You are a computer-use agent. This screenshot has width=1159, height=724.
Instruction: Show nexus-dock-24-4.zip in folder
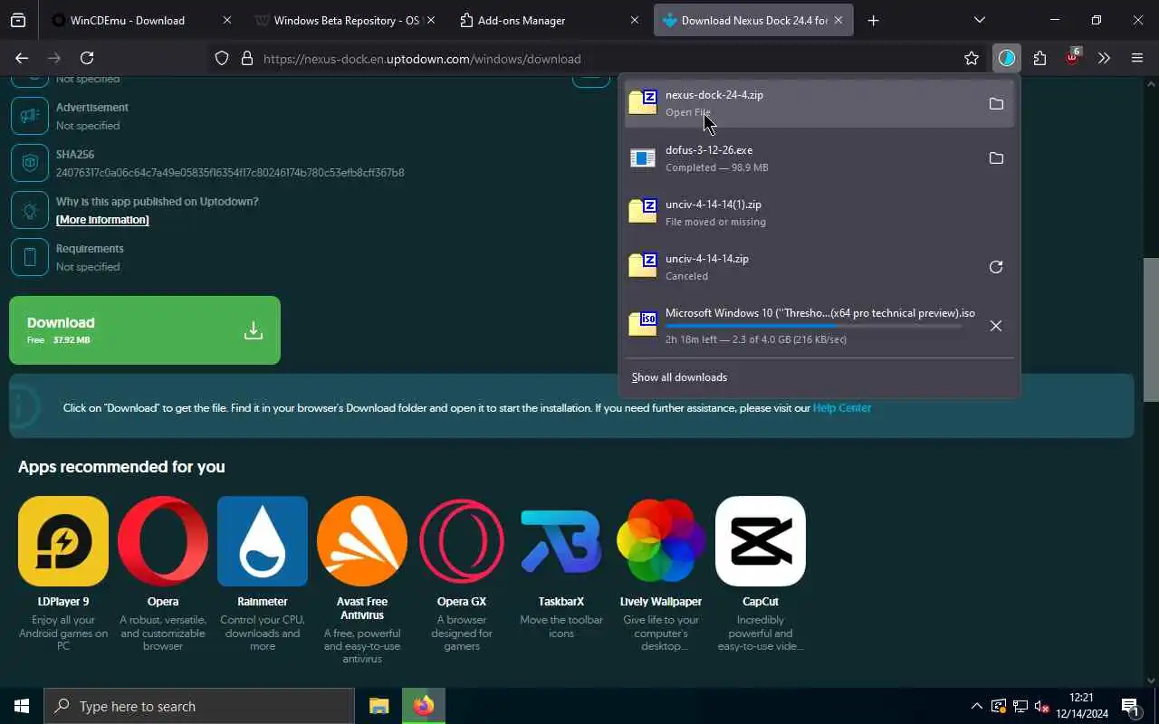coord(996,103)
